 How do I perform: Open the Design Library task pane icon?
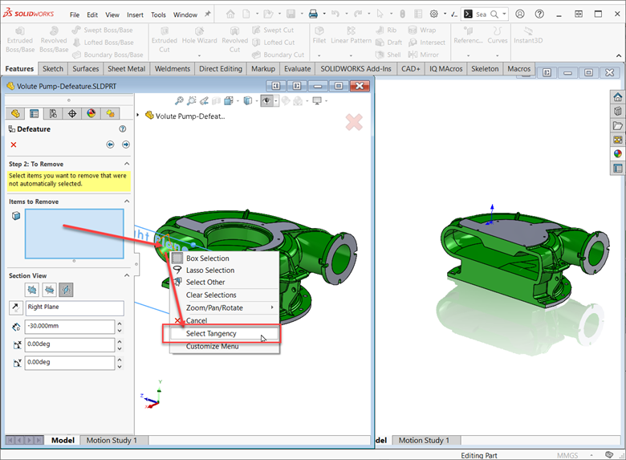point(618,111)
